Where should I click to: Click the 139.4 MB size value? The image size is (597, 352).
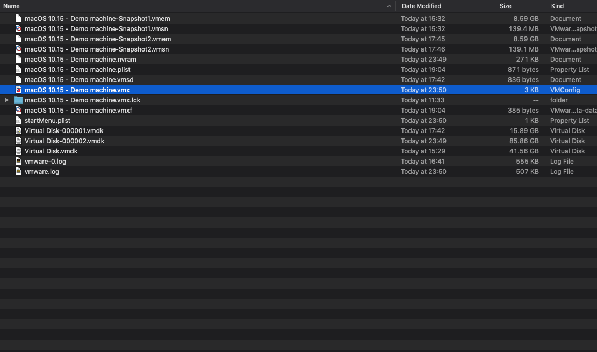coord(523,29)
